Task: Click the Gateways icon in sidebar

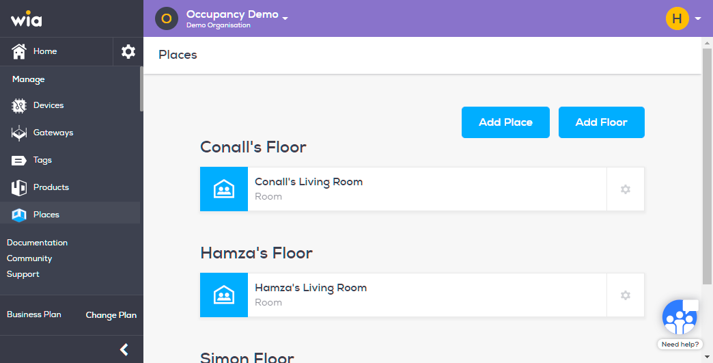Action: [x=18, y=133]
